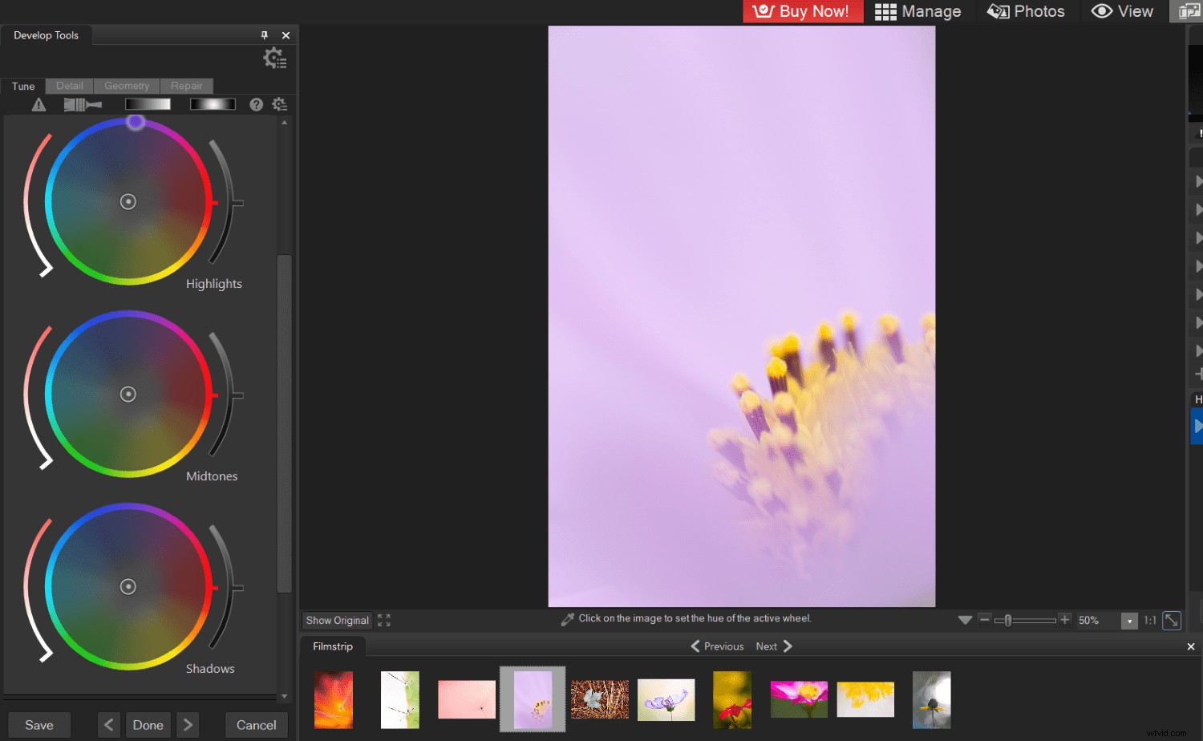Viewport: 1203px width, 741px height.
Task: Open the Help question mark icon
Action: [257, 104]
